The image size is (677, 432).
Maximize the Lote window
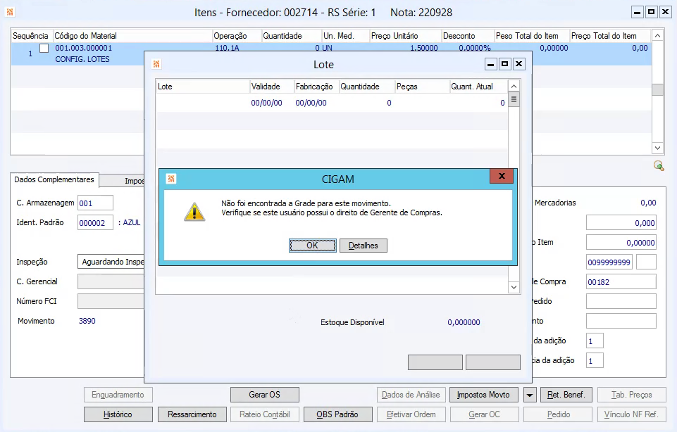point(504,64)
